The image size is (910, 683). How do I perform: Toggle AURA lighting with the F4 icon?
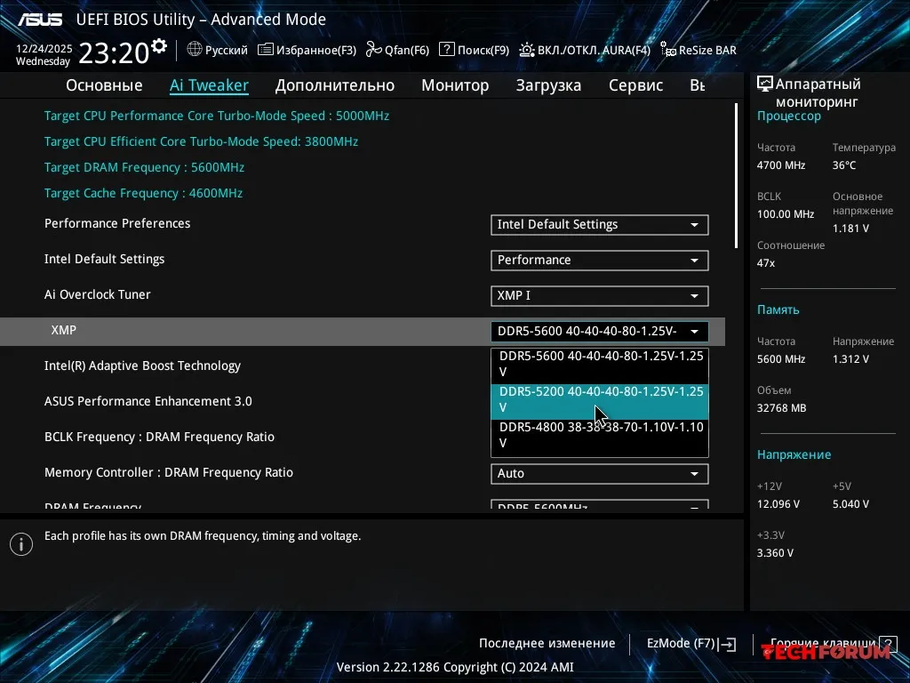point(527,50)
